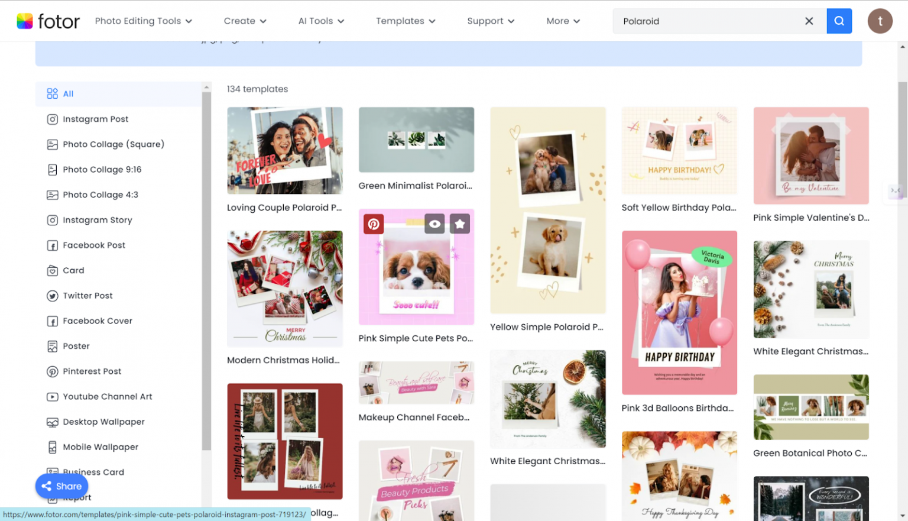Expand the Templates dropdown menu

tap(406, 21)
